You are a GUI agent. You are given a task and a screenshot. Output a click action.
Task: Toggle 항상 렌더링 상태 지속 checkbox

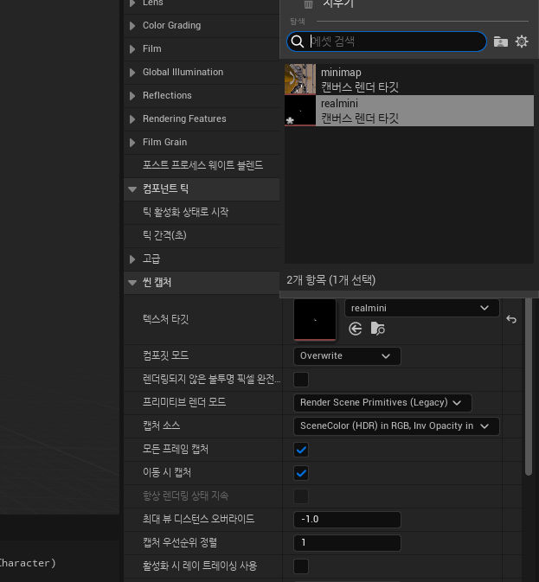click(301, 496)
